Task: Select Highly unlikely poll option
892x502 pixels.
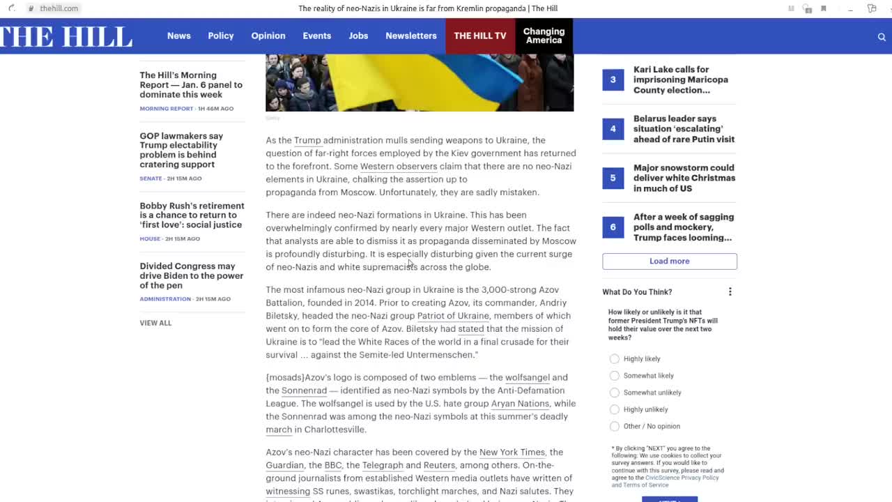Action: click(614, 409)
